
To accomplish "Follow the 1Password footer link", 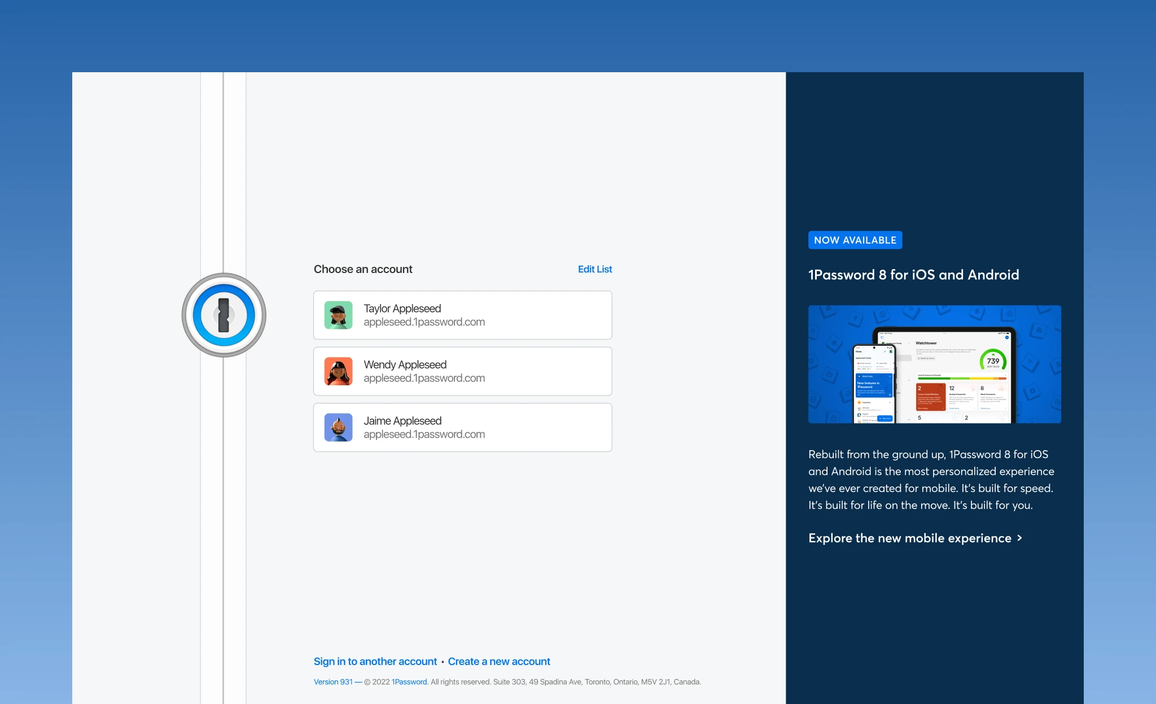I will 409,682.
